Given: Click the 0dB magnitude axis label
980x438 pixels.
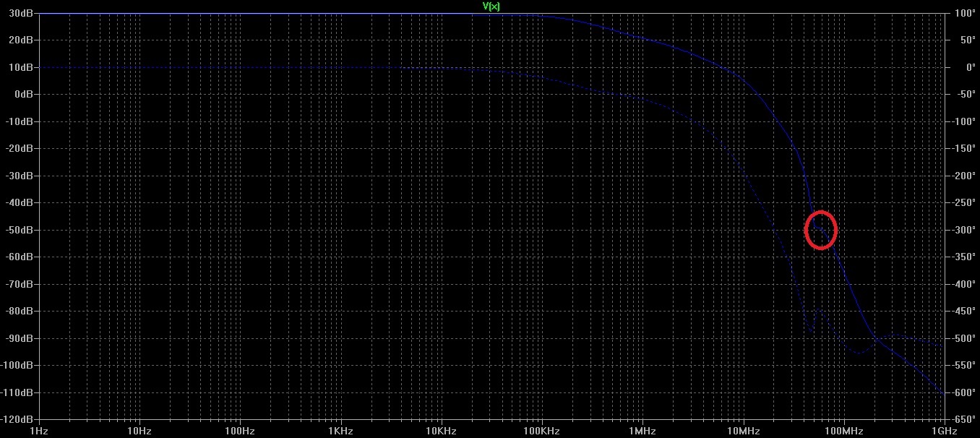Looking at the screenshot, I should [x=24, y=94].
